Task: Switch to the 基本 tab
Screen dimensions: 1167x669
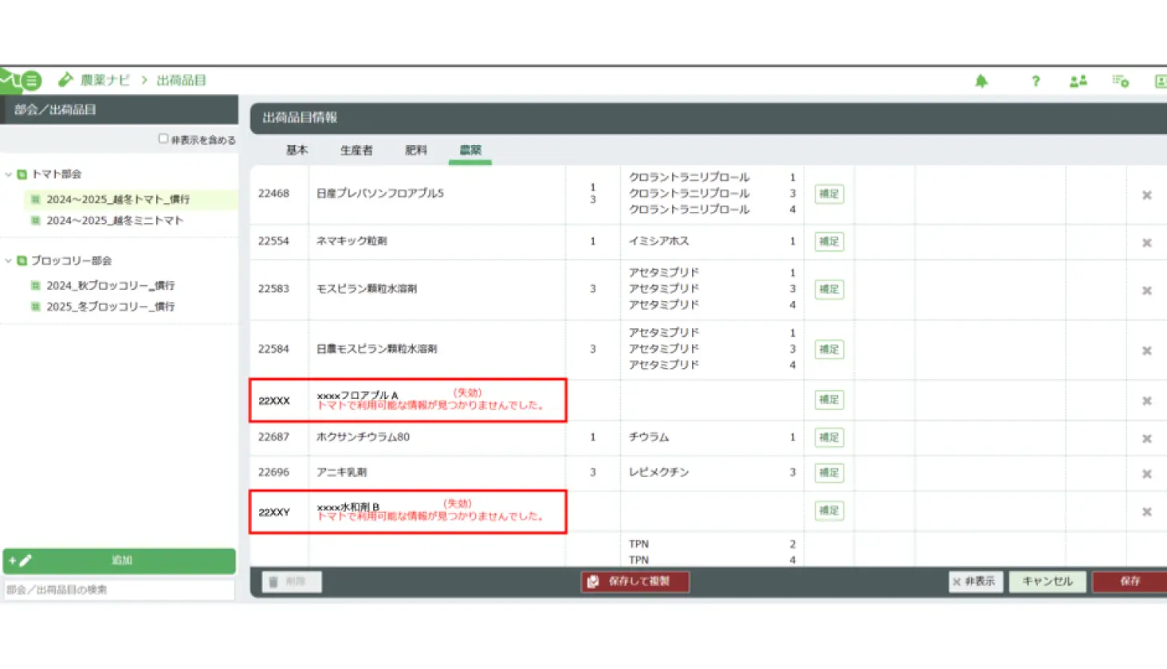Action: tap(297, 150)
